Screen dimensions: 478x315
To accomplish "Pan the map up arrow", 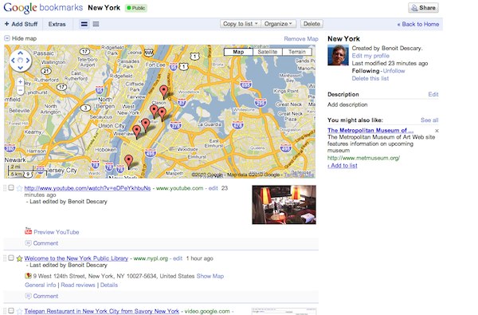I will pyautogui.click(x=20, y=53).
